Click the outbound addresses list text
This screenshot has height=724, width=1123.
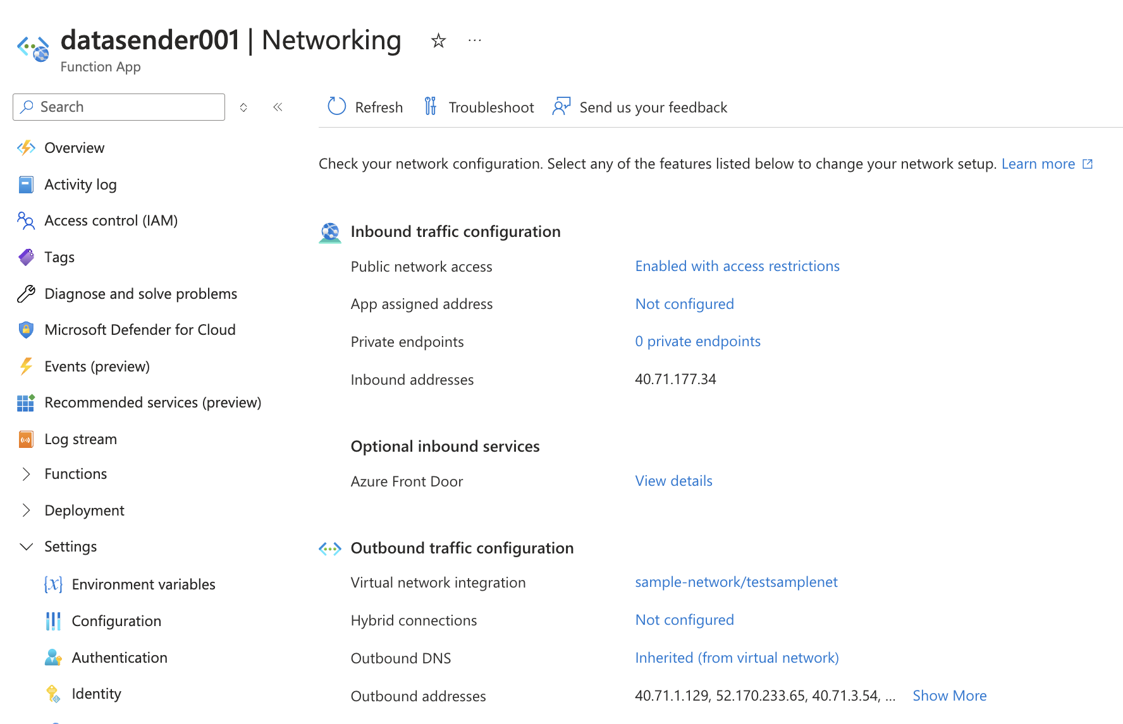click(765, 696)
